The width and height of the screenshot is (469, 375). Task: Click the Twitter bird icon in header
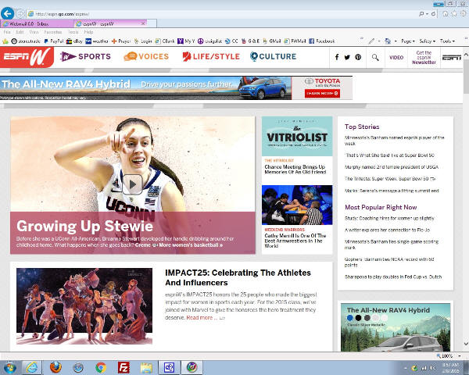pyautogui.click(x=348, y=57)
